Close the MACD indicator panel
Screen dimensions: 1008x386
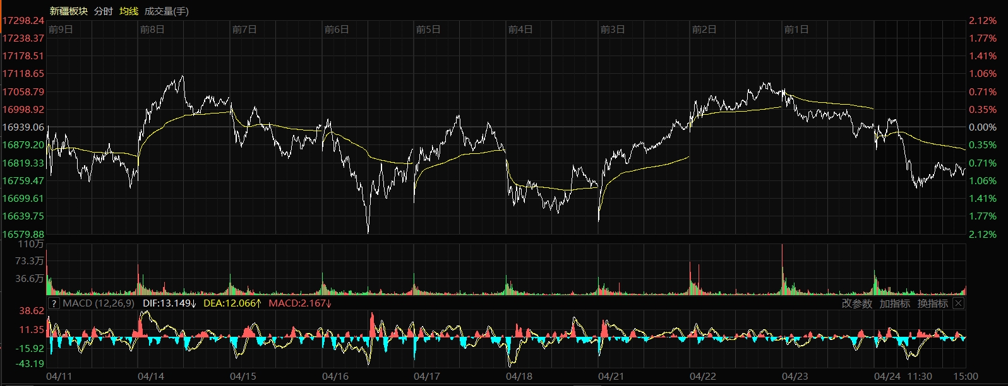coord(958,303)
